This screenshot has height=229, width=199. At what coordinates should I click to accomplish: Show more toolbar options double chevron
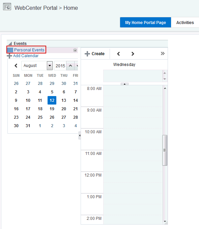click(x=163, y=53)
